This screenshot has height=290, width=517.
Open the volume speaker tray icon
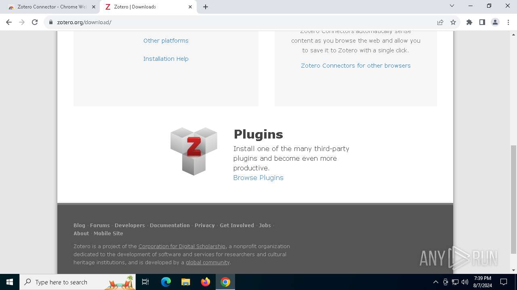465,282
